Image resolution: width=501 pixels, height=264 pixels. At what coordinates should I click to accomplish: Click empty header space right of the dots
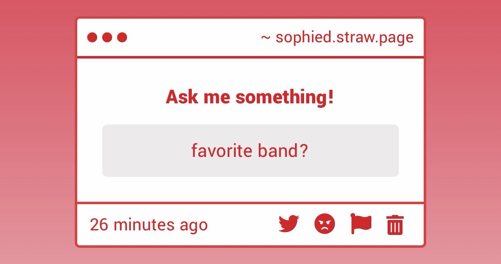191,37
